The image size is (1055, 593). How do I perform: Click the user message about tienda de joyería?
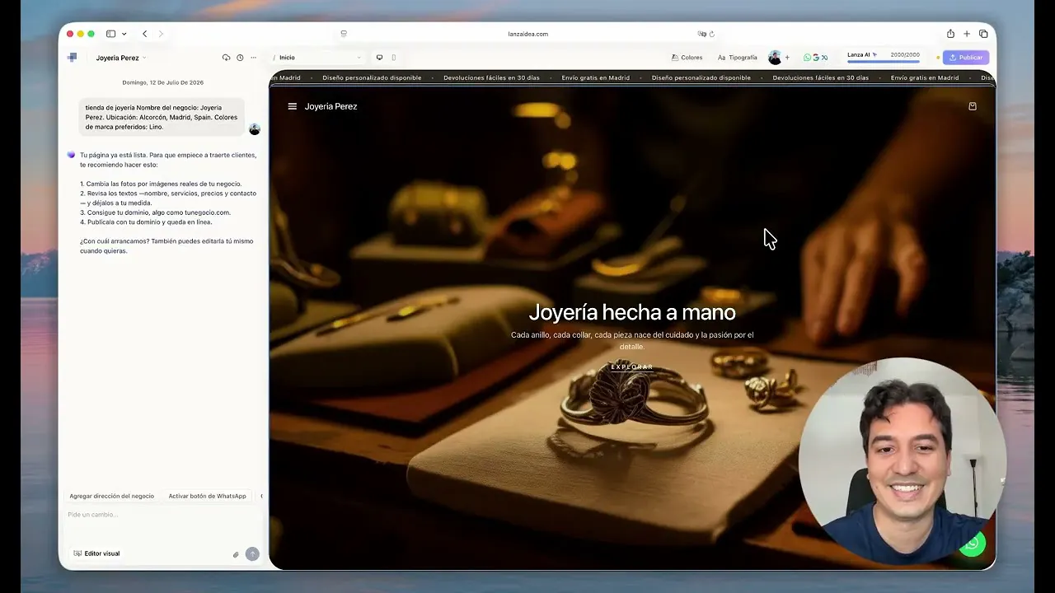coord(162,117)
